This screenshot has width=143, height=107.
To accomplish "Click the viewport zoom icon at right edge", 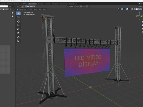I will [x=142, y=22].
